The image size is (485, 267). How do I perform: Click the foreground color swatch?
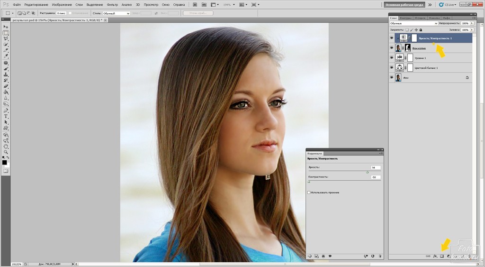pos(4,162)
